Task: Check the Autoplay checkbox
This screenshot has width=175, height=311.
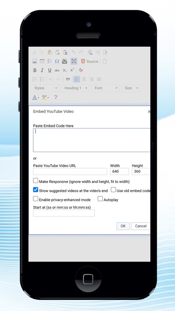Action: point(100,199)
